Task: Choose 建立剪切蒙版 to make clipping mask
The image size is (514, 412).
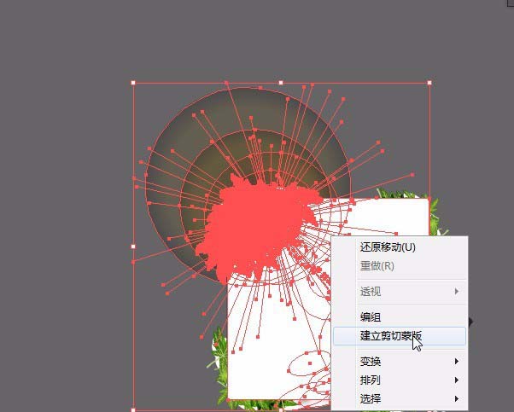Action: coord(400,336)
